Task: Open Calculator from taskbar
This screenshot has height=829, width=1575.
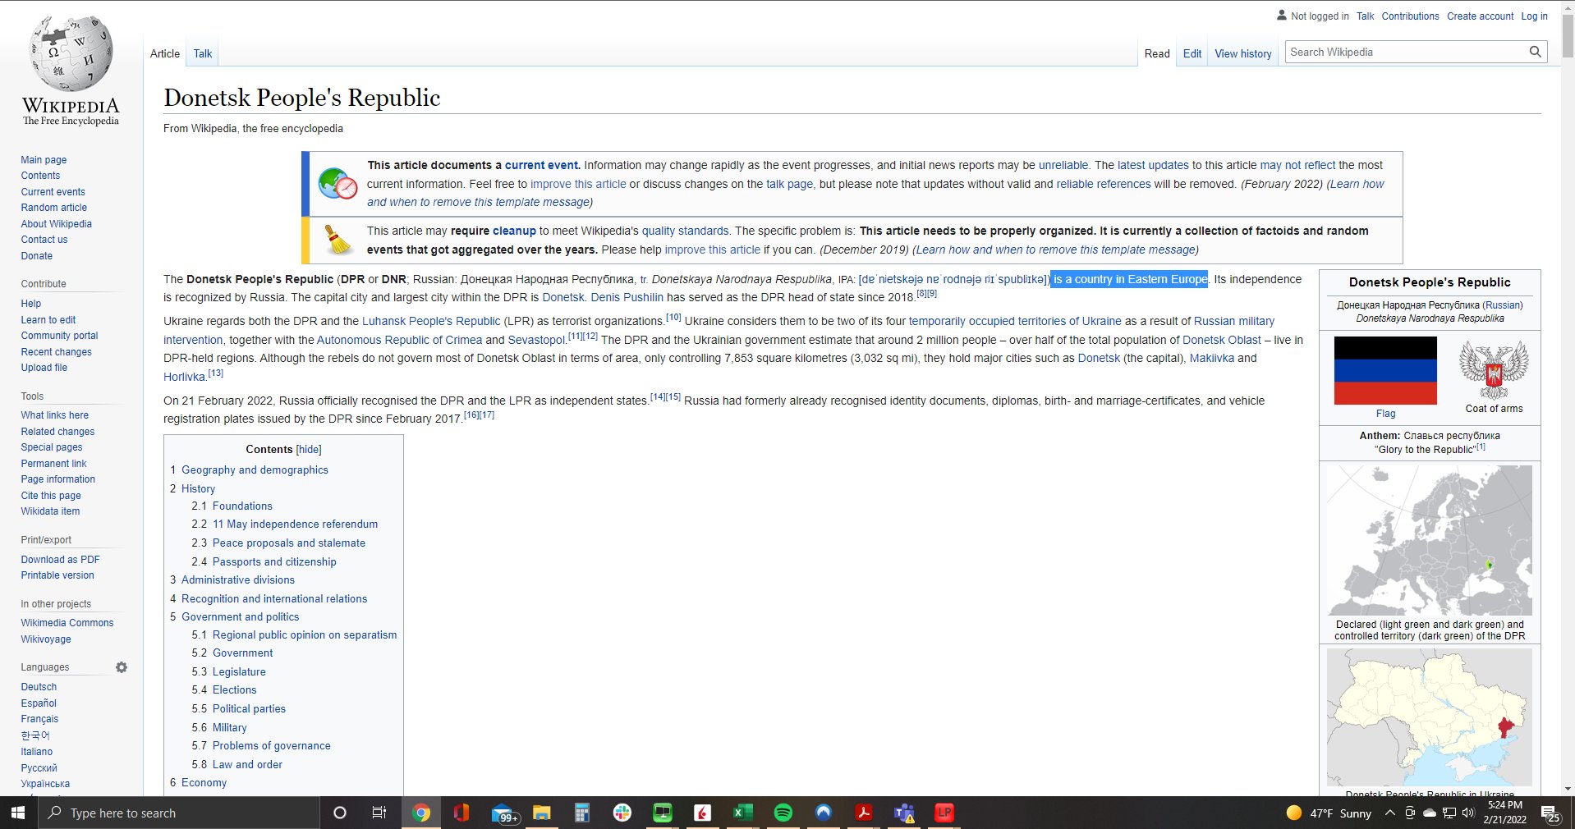Action: [x=581, y=813]
